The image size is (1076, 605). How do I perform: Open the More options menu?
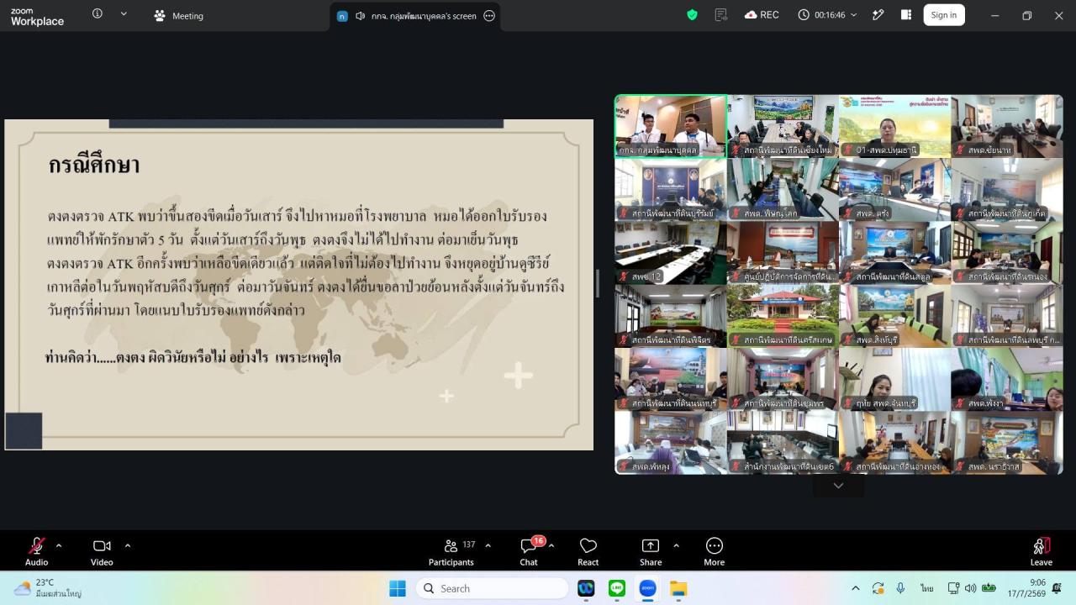pos(715,551)
